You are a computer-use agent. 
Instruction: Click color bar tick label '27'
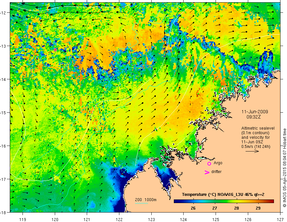click(x=215, y=208)
